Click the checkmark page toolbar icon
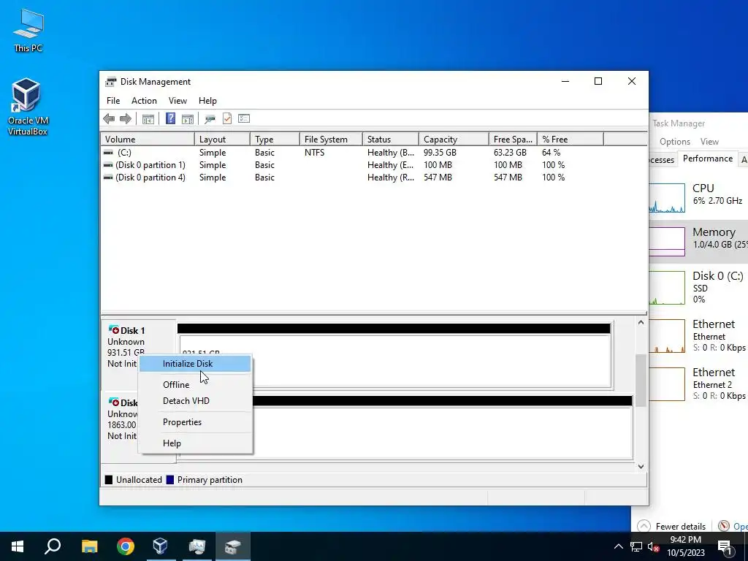 [x=227, y=119]
